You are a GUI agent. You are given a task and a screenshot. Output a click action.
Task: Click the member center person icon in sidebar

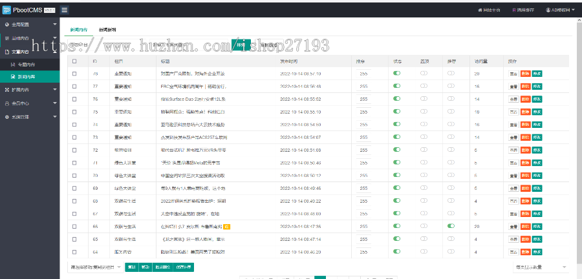click(7, 103)
